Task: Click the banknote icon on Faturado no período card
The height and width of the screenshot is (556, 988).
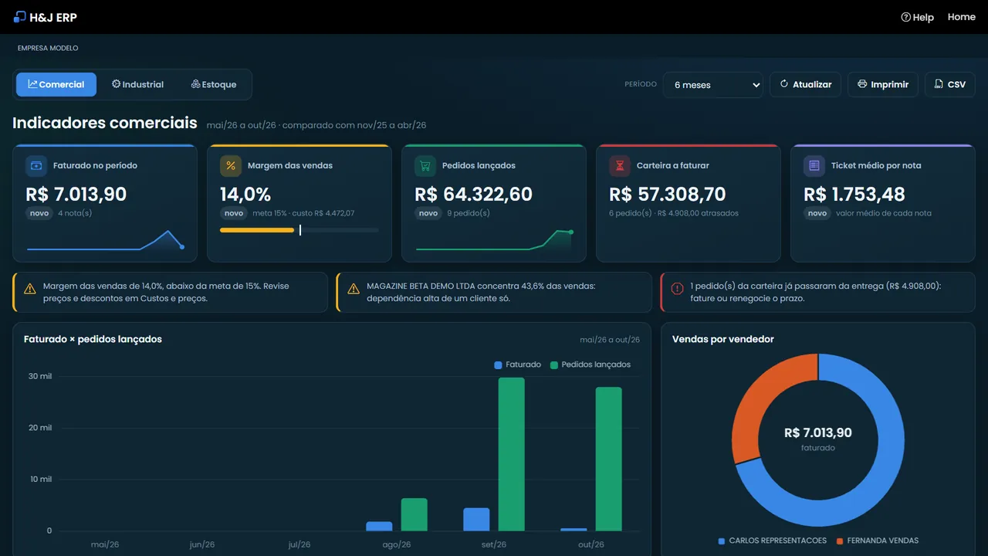Action: 36,165
